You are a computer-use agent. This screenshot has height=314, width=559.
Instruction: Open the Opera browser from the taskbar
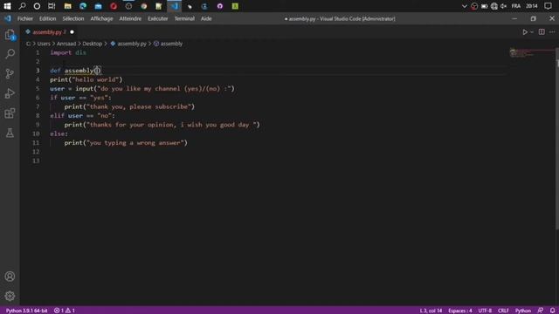114,6
